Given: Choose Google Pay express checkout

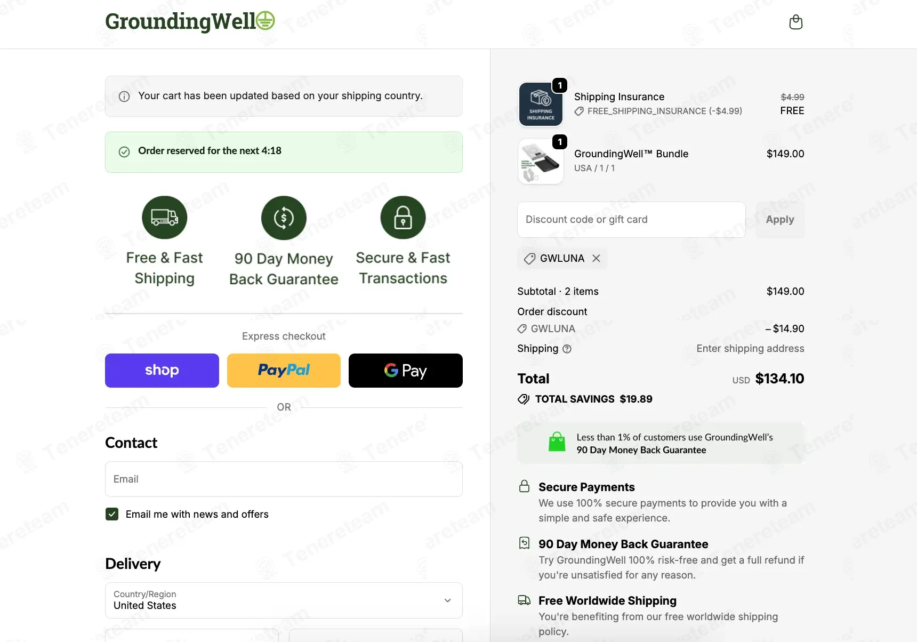Looking at the screenshot, I should tap(405, 371).
